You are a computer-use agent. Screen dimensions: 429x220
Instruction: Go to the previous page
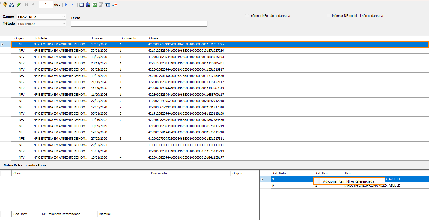point(33,5)
